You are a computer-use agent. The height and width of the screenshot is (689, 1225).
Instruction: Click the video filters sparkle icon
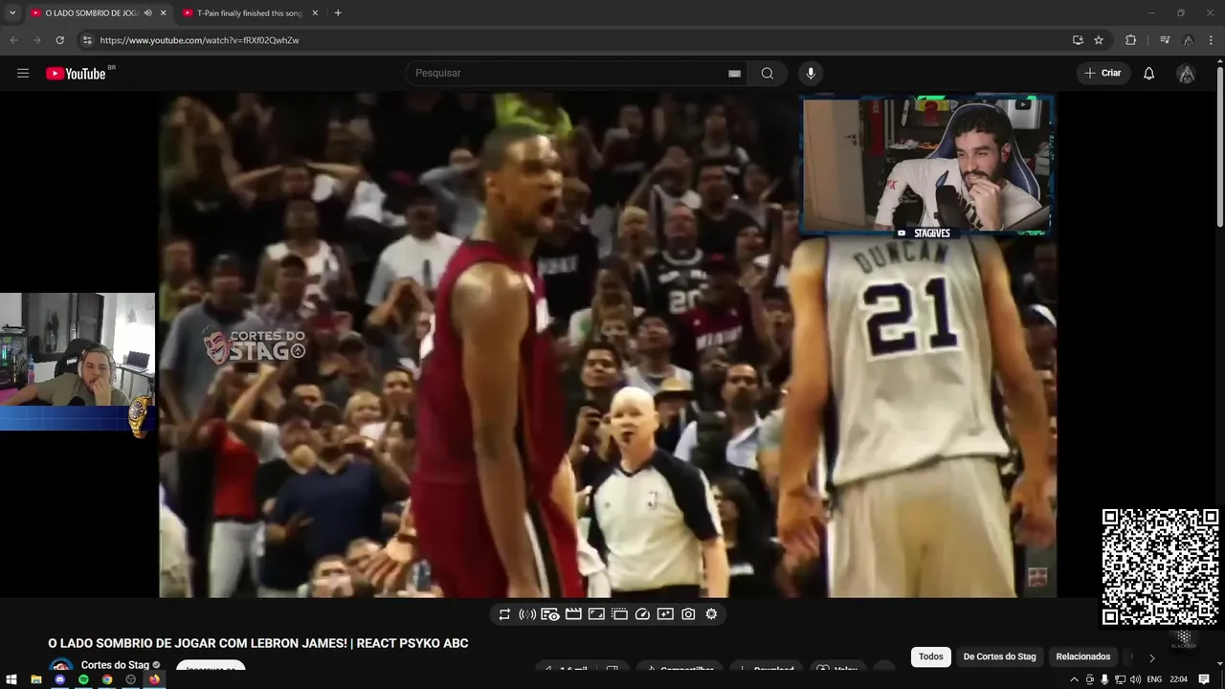tap(665, 614)
